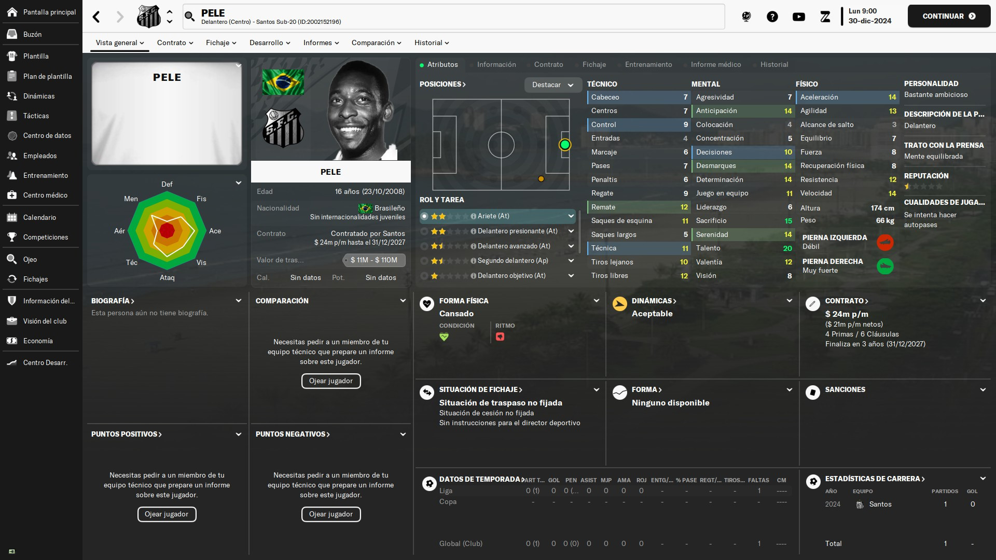Open the Buzón inbox icon in sidebar
The width and height of the screenshot is (996, 560).
[12, 34]
